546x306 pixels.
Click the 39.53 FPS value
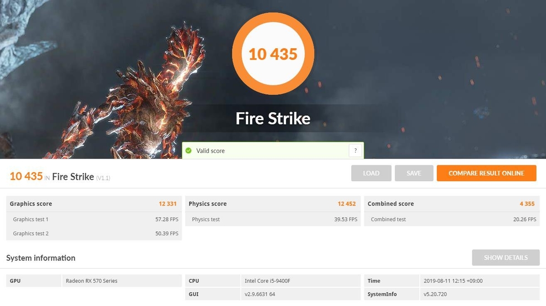[346, 219]
